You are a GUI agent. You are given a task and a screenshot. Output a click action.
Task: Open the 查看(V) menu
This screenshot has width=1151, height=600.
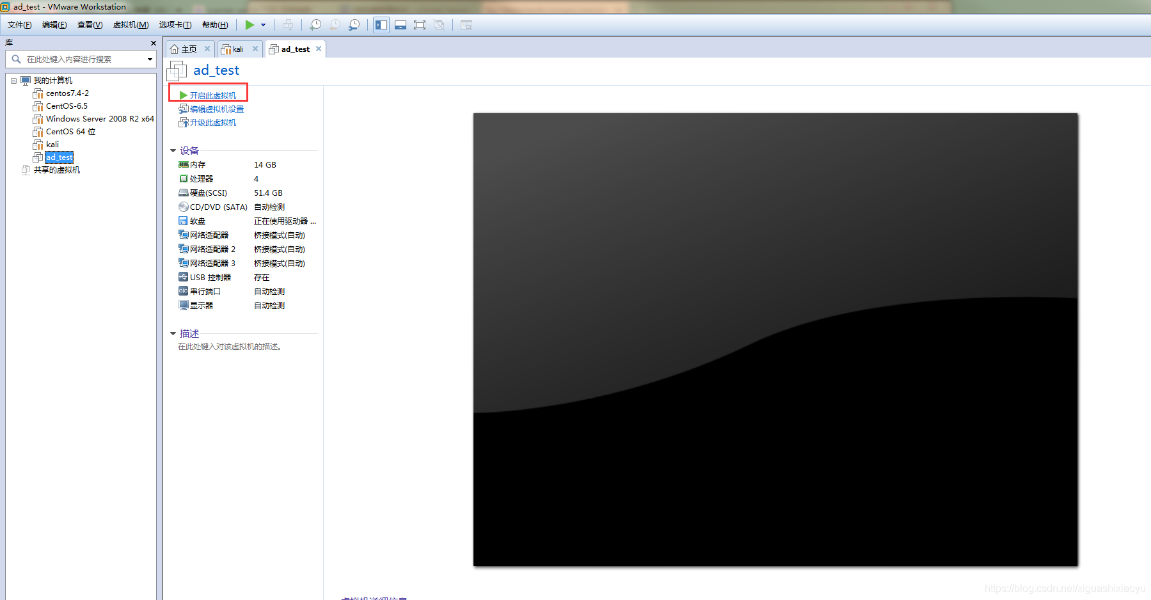pyautogui.click(x=90, y=25)
